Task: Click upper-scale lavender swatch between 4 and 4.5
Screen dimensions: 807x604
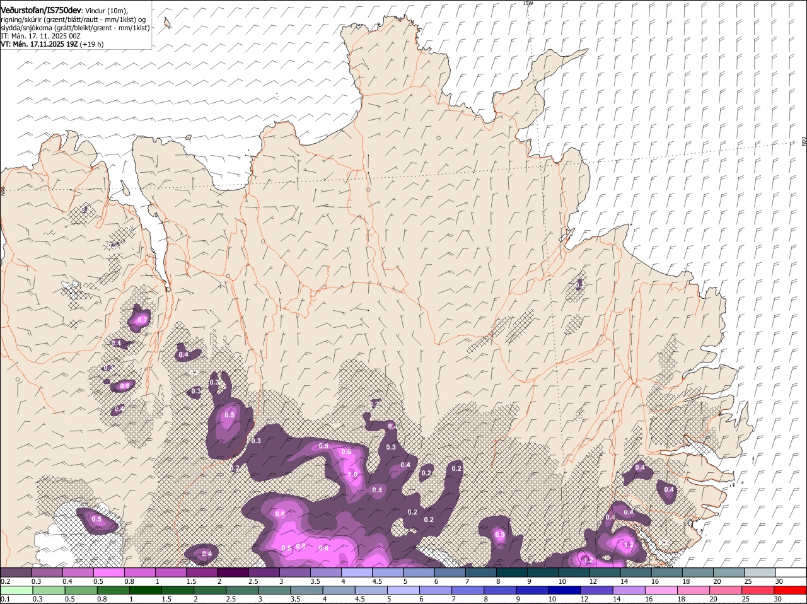Action: point(357,572)
